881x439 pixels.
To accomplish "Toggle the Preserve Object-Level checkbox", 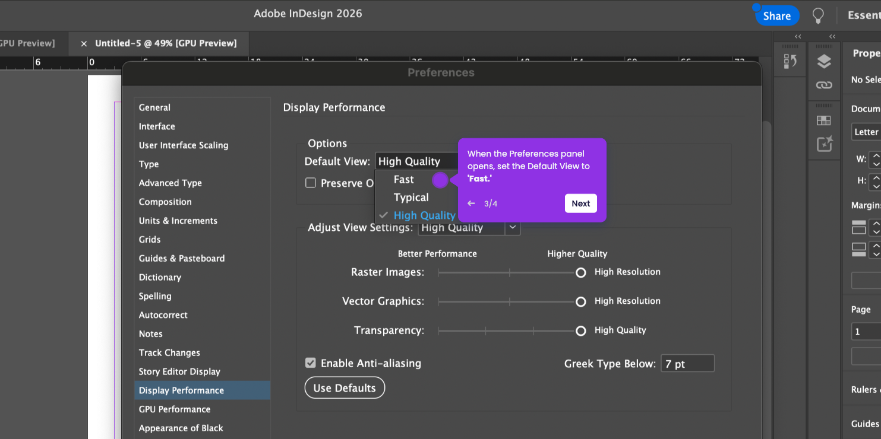I will coord(311,183).
